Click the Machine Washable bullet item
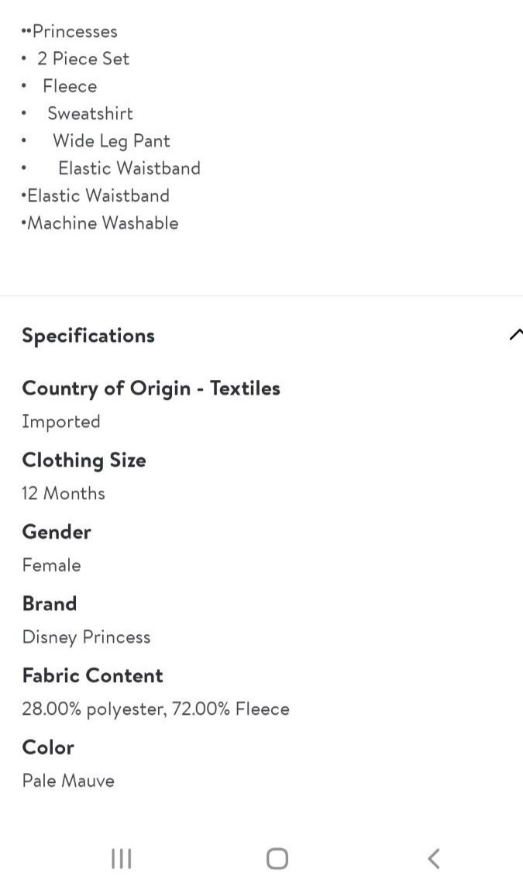The image size is (523, 890). coord(103,222)
